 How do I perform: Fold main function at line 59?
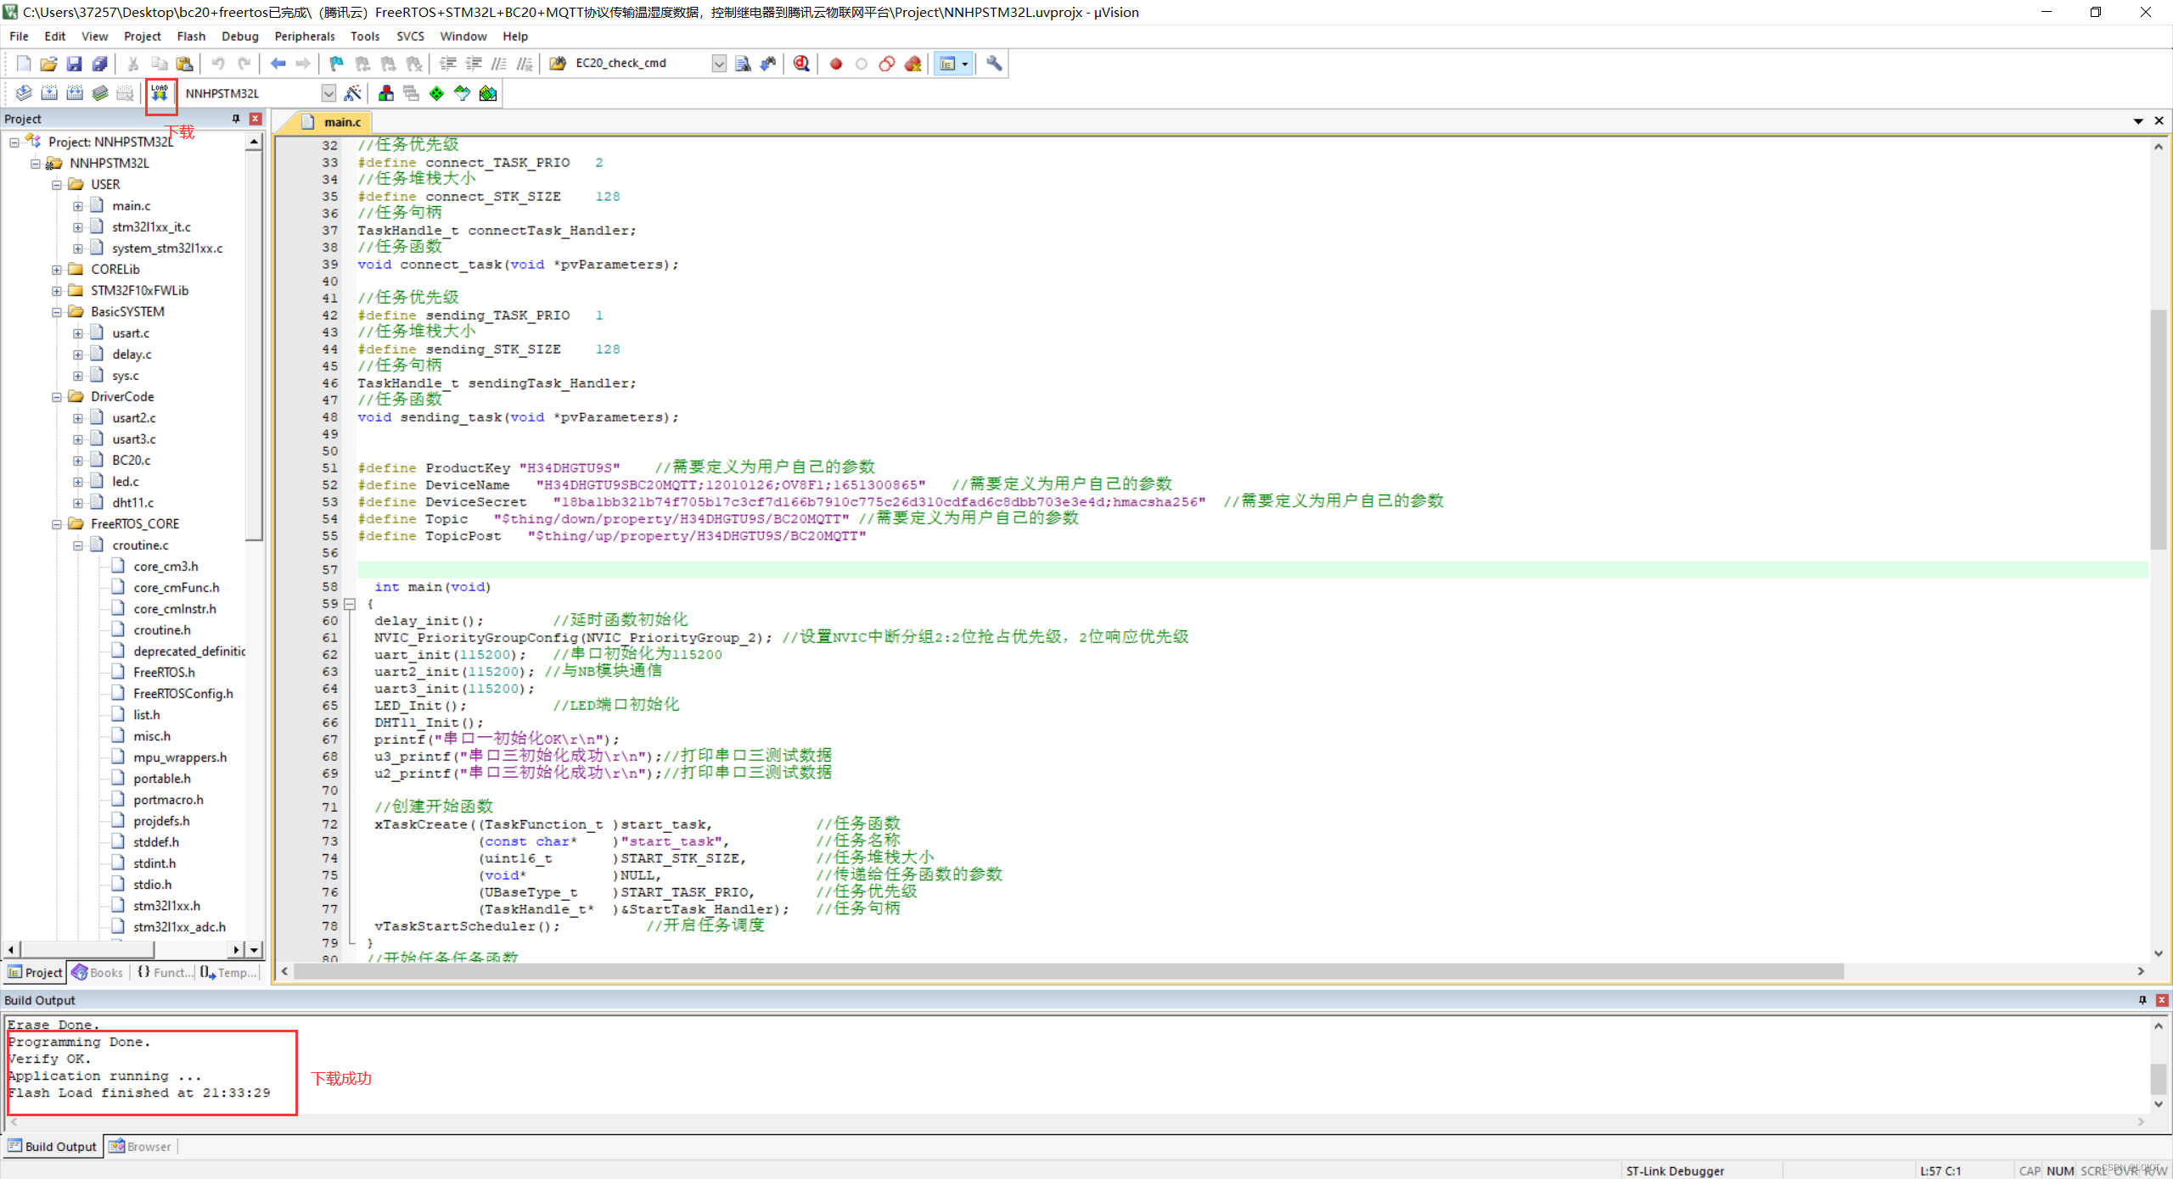(349, 604)
